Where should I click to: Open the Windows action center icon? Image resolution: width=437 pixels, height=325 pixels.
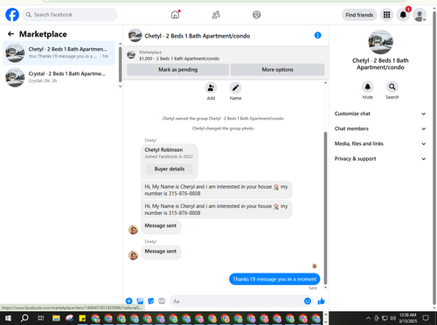point(426,318)
